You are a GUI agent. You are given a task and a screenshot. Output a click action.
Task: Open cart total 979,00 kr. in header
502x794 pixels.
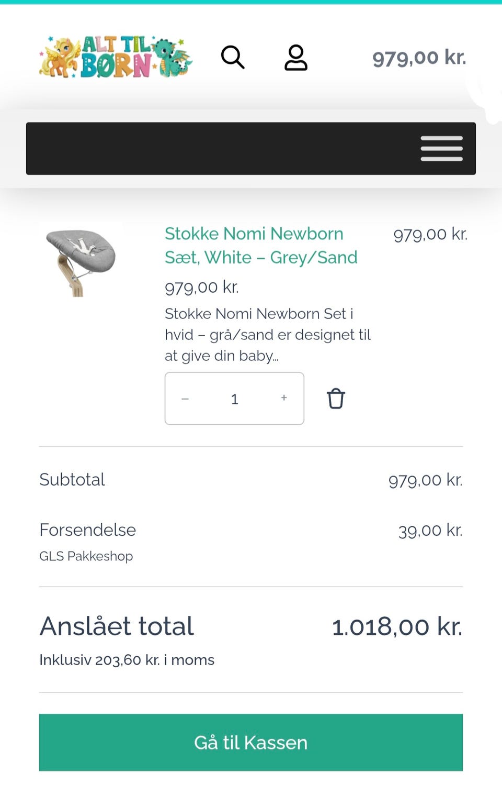point(419,57)
